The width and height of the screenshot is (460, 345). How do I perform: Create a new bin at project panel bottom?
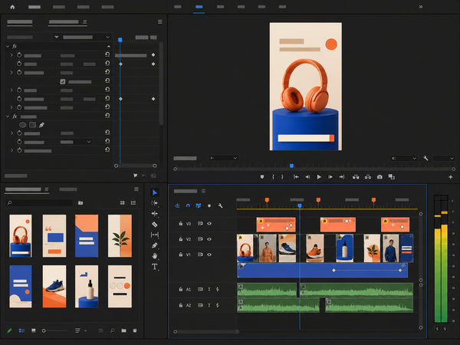(x=123, y=330)
